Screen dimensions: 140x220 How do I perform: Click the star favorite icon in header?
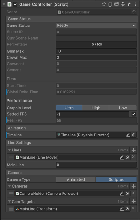click(x=104, y=4)
